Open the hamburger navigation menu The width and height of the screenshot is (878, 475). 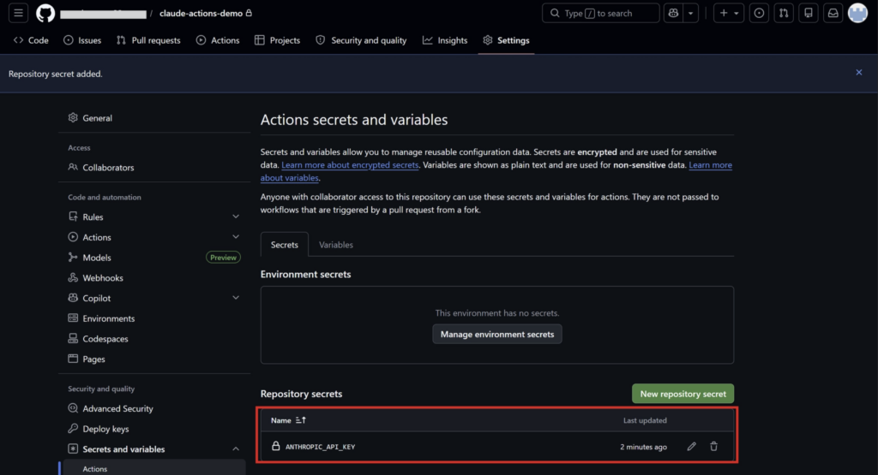[19, 13]
